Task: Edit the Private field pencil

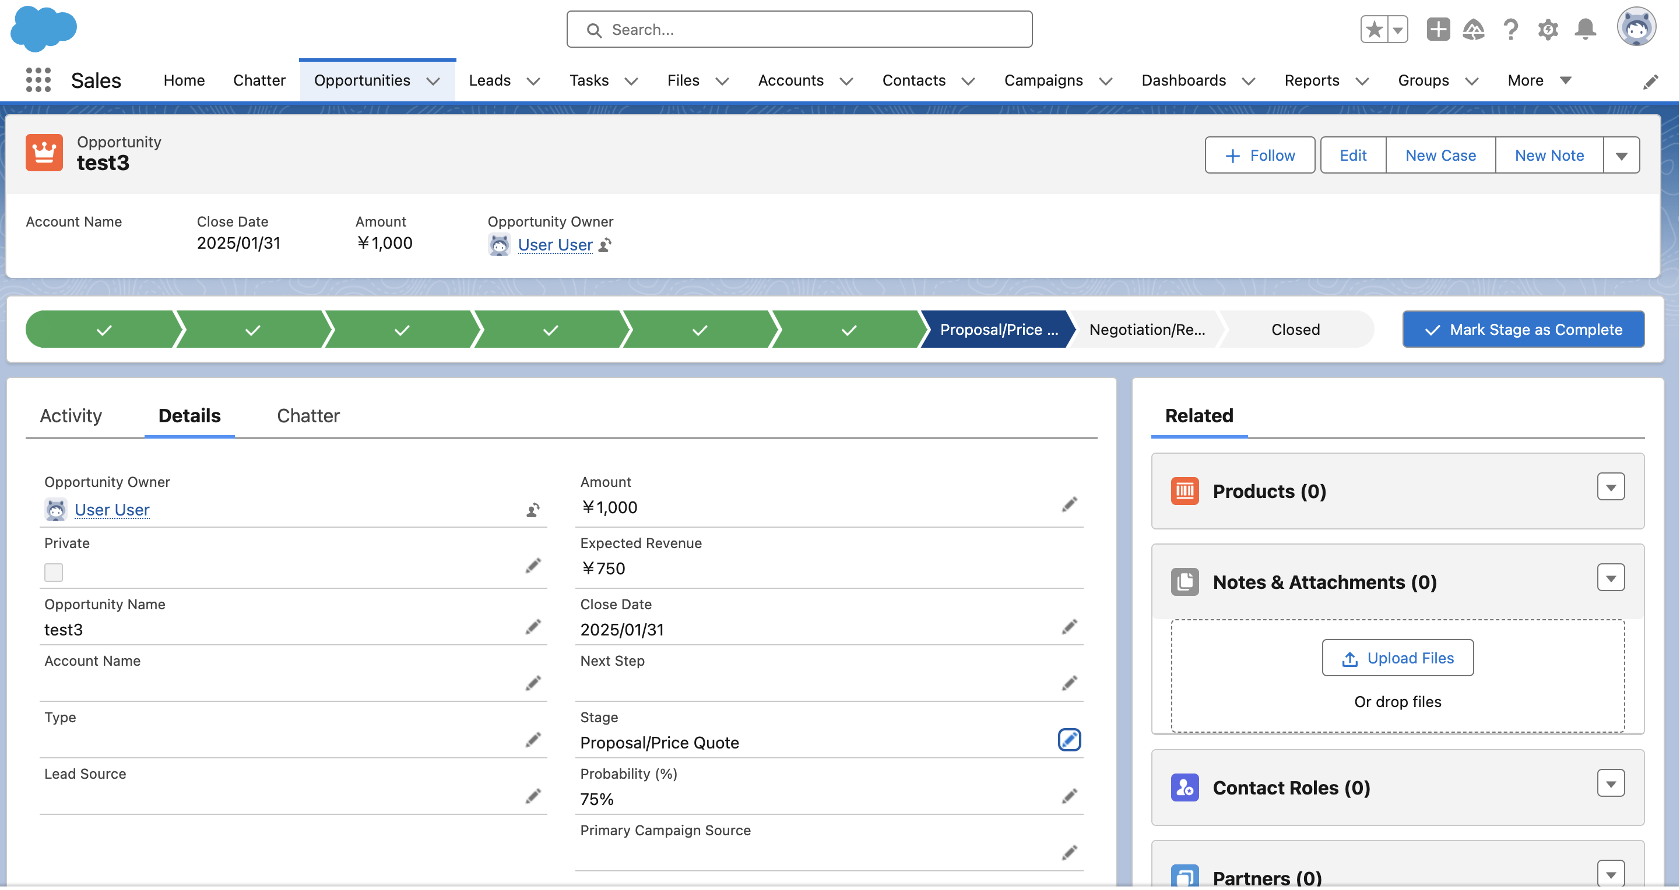Action: click(533, 566)
